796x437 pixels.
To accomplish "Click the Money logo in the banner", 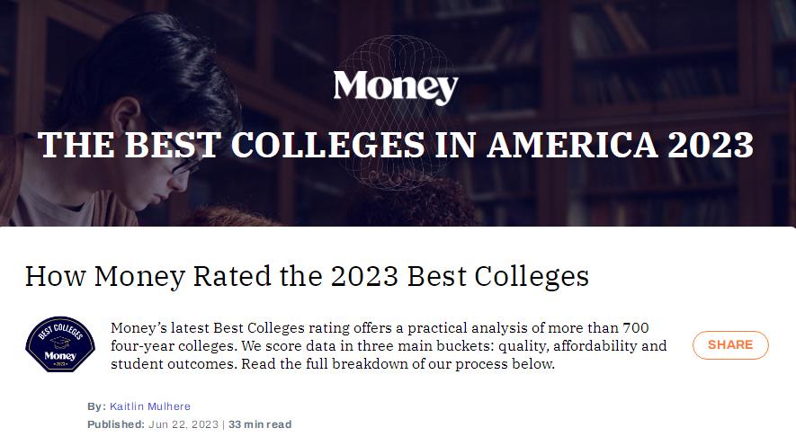I will [x=396, y=87].
